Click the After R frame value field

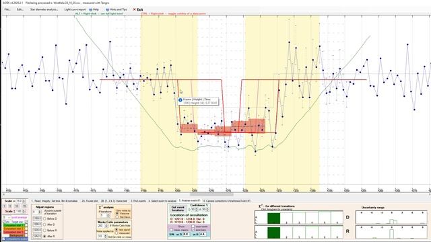click(37, 236)
